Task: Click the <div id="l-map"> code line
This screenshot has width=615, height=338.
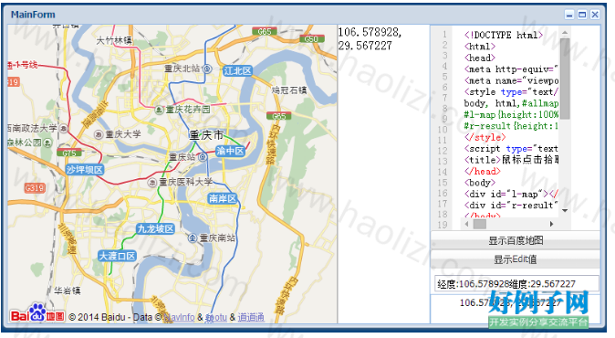Action: pyautogui.click(x=511, y=194)
